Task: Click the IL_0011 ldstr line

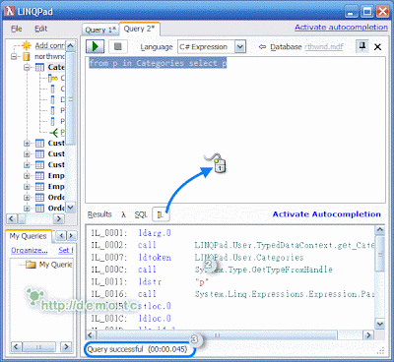Action: (150, 282)
